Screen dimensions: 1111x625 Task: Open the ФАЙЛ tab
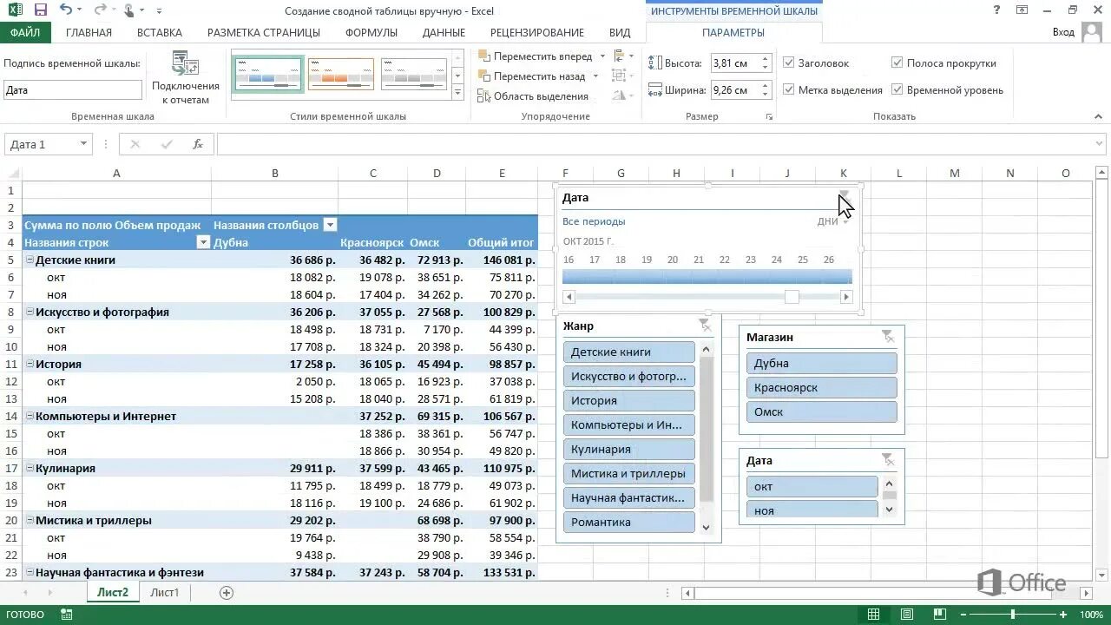point(25,32)
